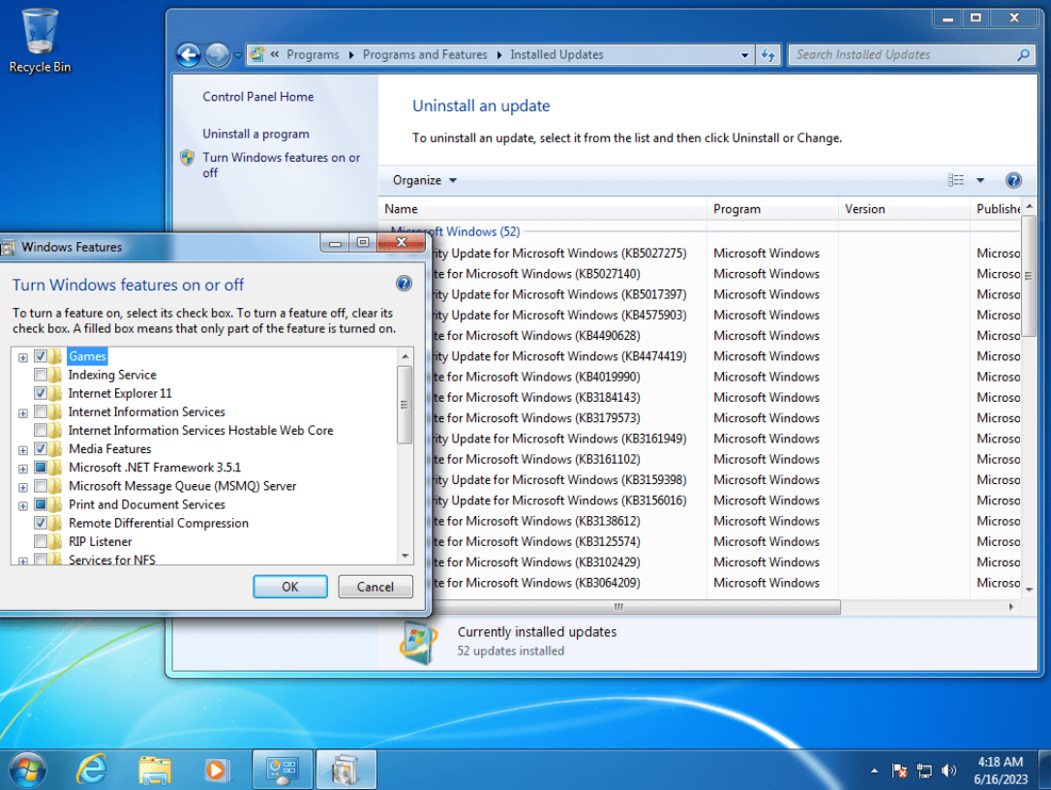1051x790 pixels.
Task: Click the shield icon beside Turn Windows features
Action: tap(188, 158)
